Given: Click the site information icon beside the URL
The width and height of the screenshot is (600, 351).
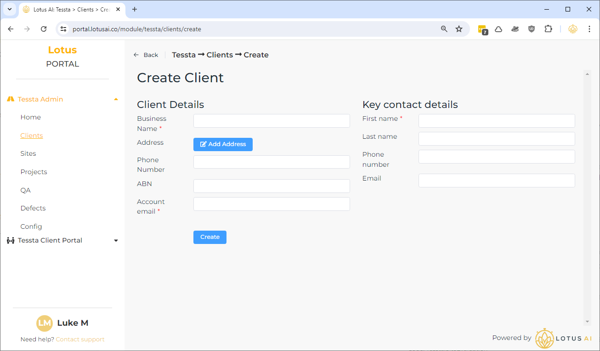Looking at the screenshot, I should coord(64,29).
